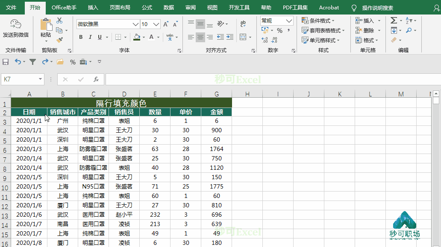
Task: Toggle italic formatting
Action: pyautogui.click(x=90, y=37)
